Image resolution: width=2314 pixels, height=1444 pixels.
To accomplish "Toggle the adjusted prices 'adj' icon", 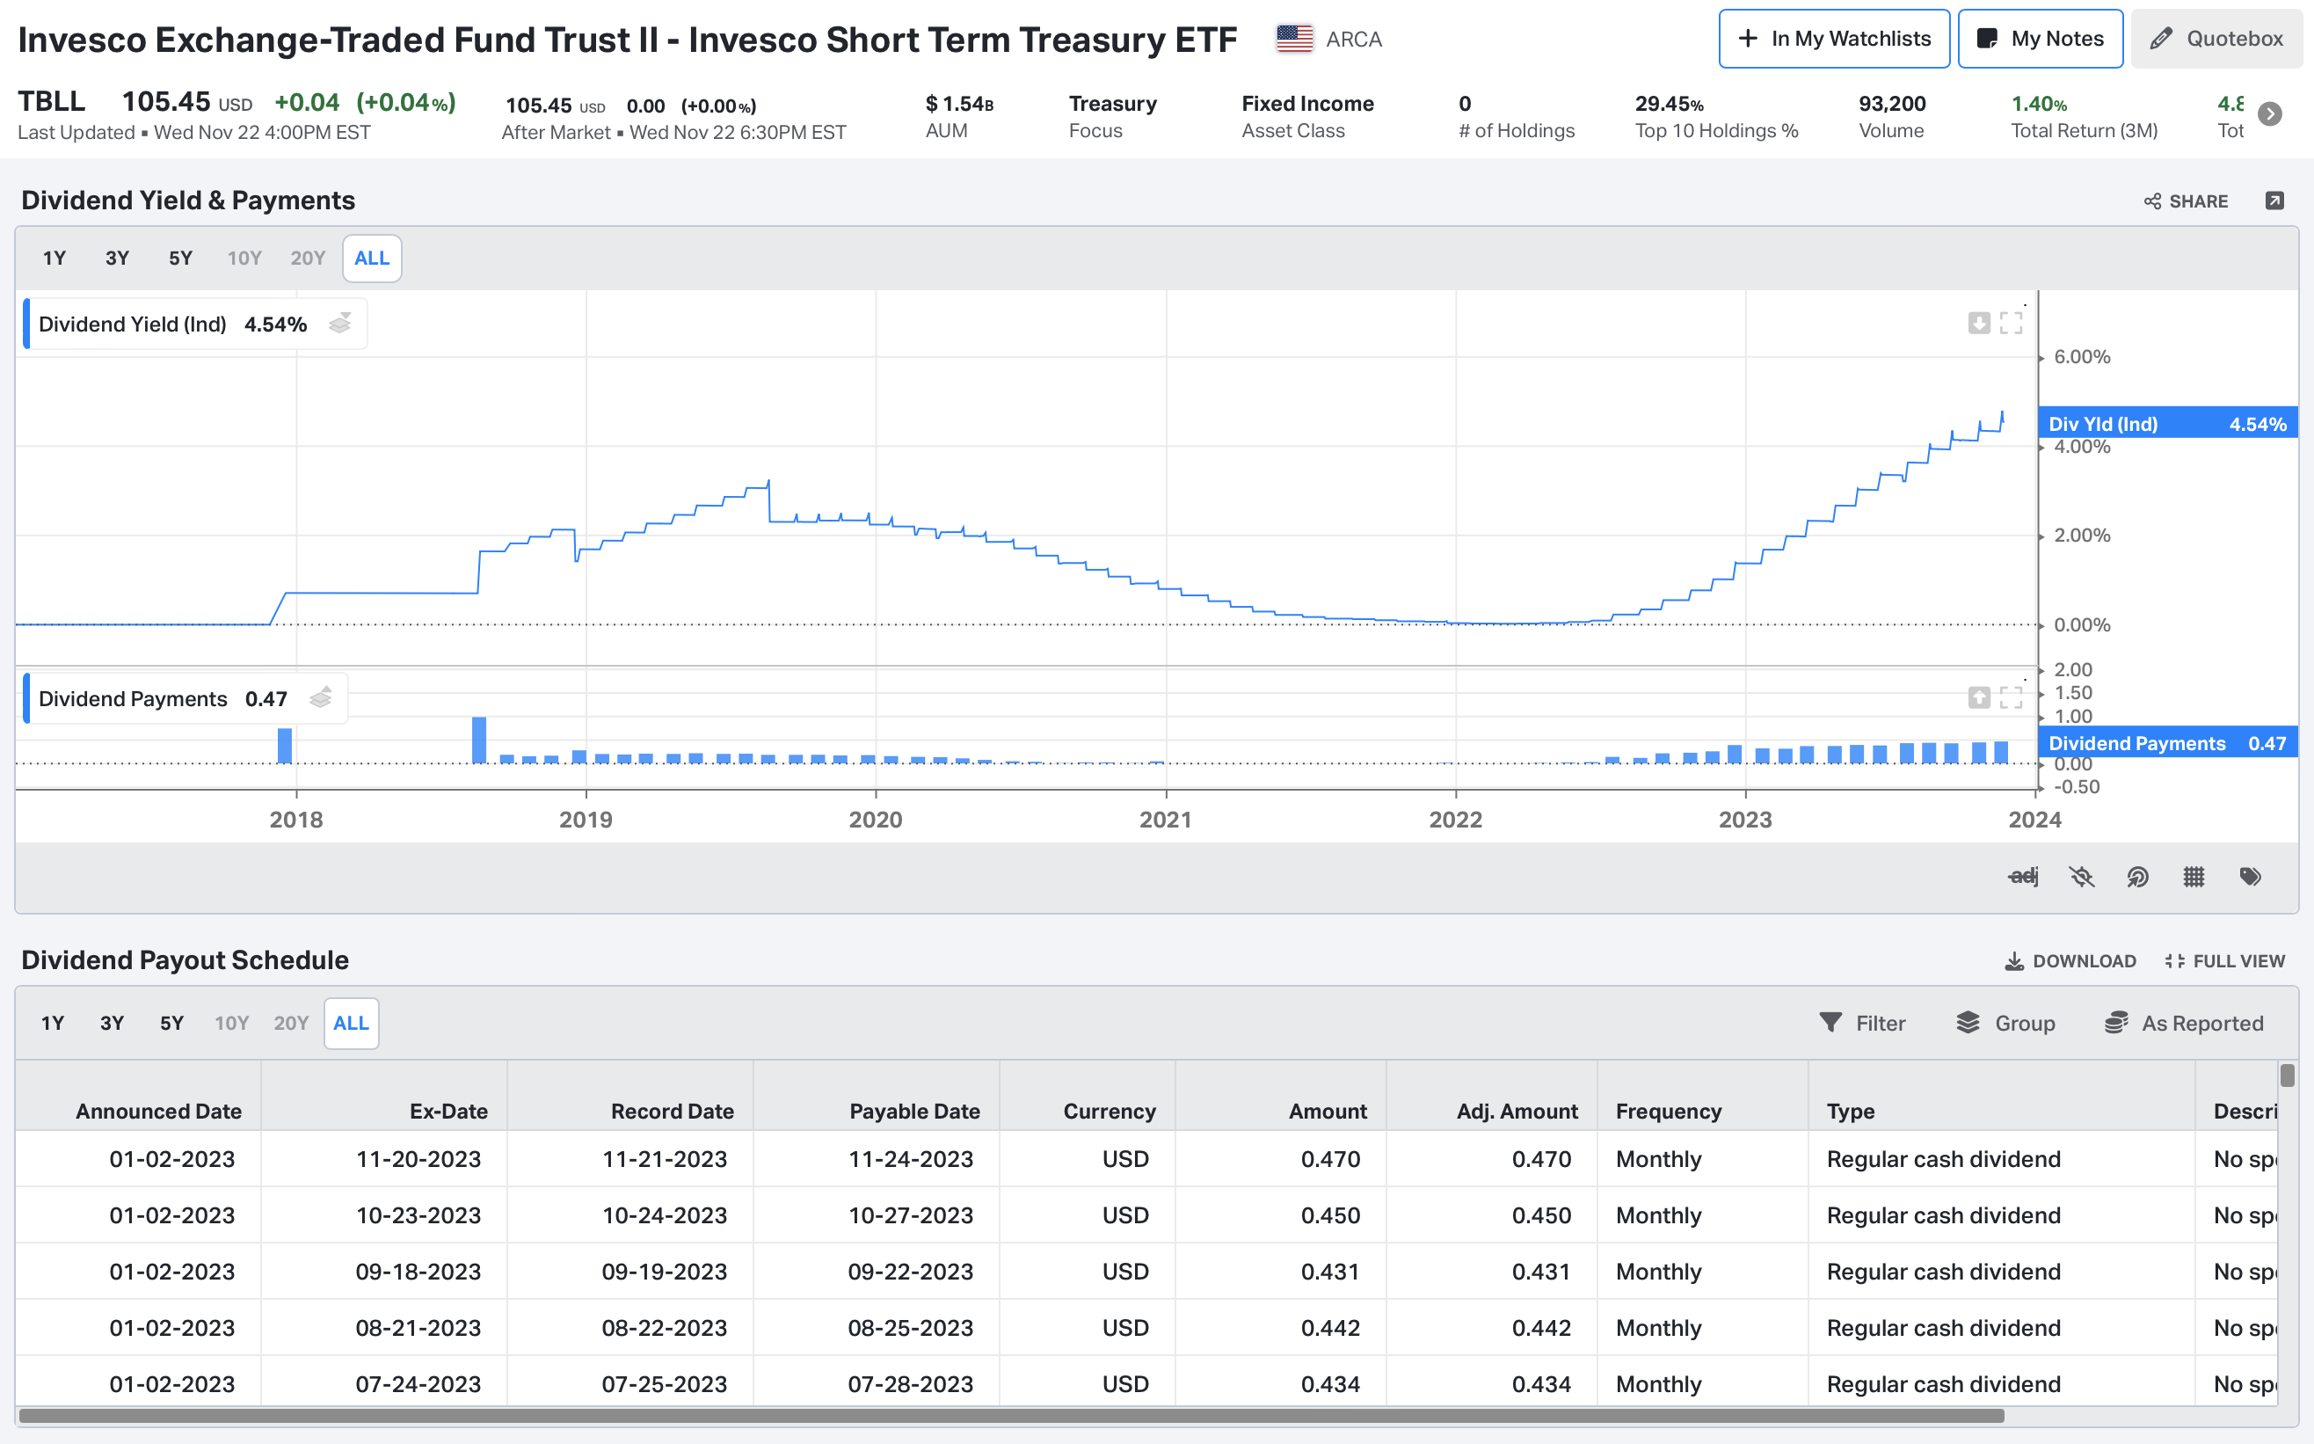I will (2023, 876).
